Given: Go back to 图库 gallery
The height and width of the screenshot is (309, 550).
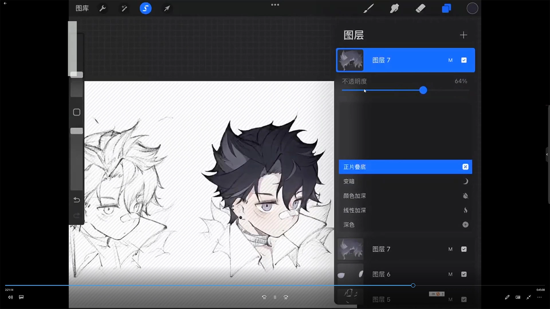Looking at the screenshot, I should [82, 8].
